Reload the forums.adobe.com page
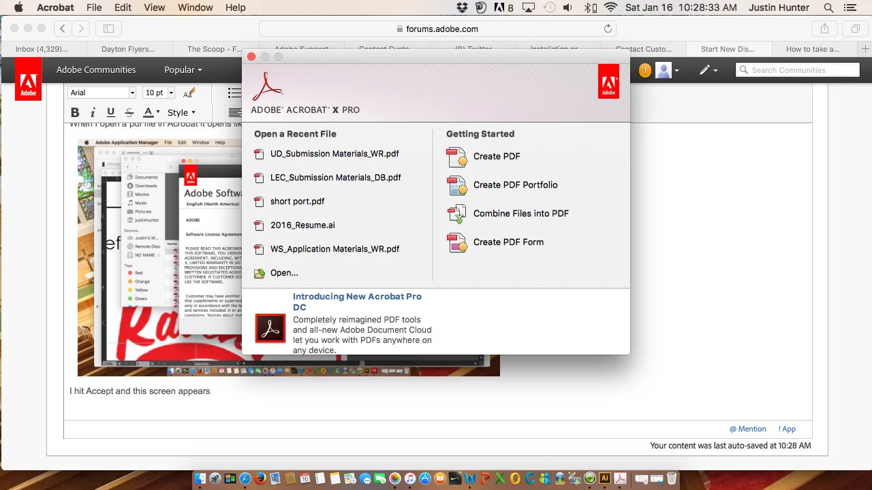872x490 pixels. (x=608, y=29)
